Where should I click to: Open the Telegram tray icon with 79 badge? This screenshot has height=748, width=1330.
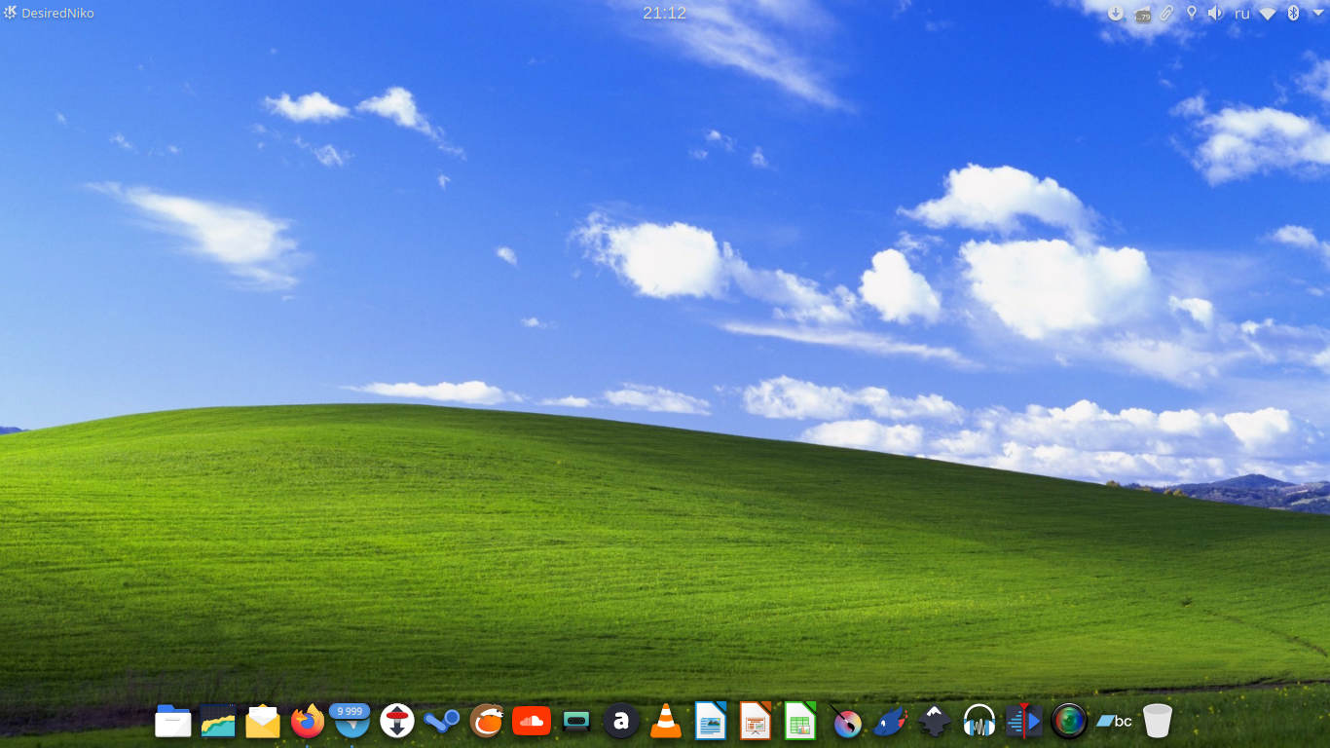[1142, 14]
